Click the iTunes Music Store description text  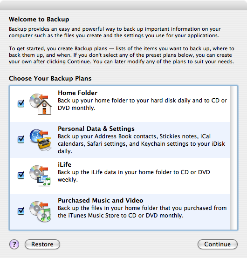click(x=142, y=212)
